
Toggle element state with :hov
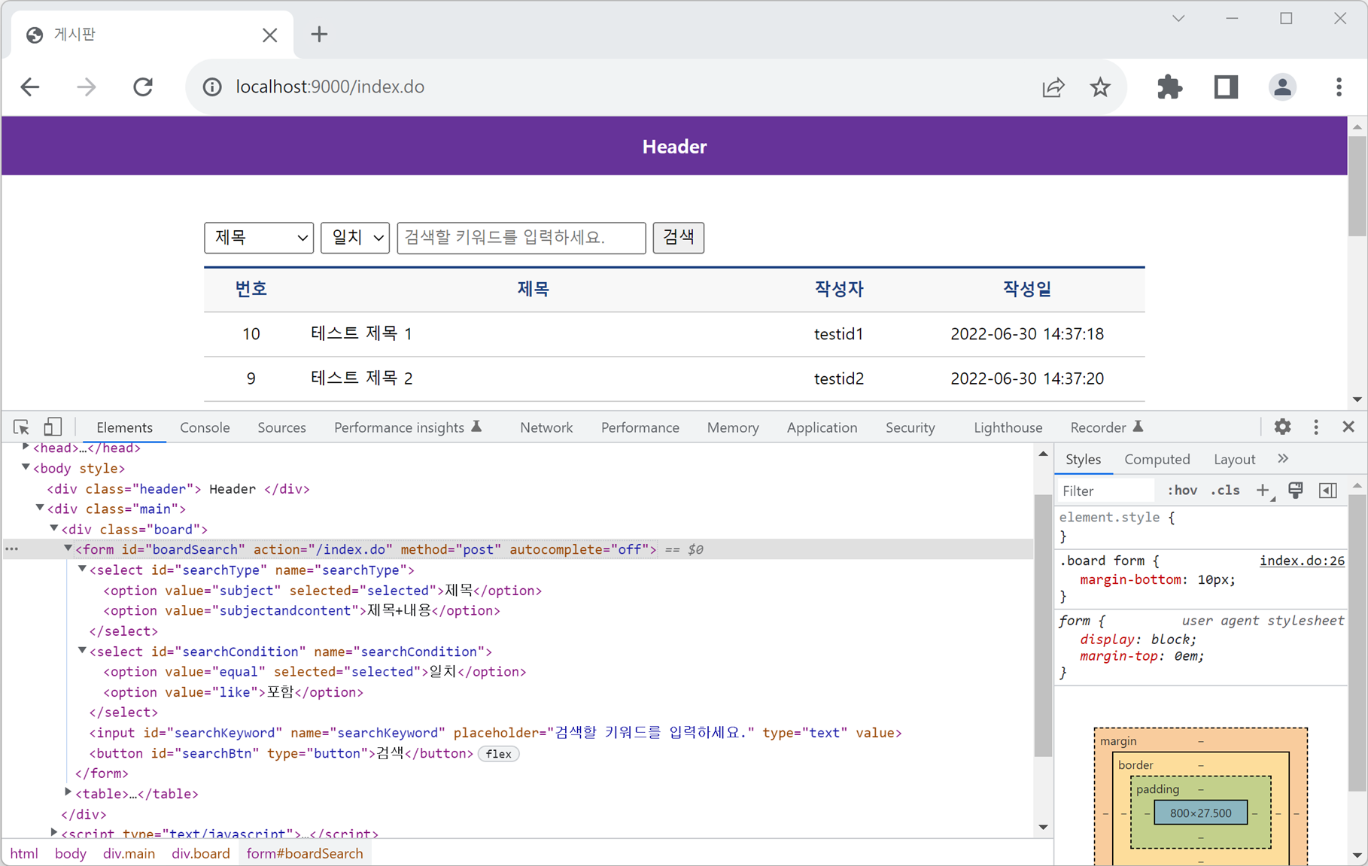click(1182, 491)
